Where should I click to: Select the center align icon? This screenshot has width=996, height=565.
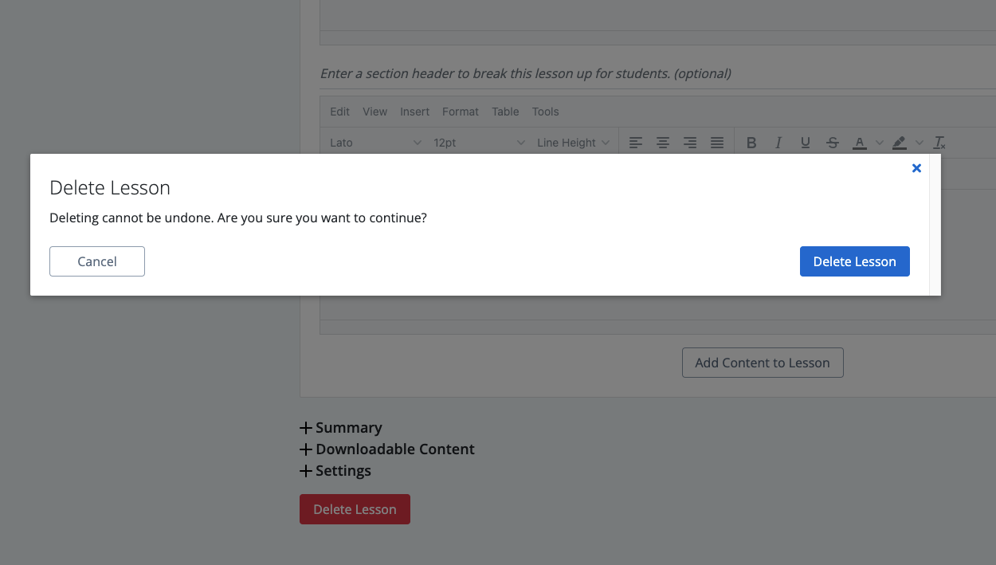tap(662, 143)
